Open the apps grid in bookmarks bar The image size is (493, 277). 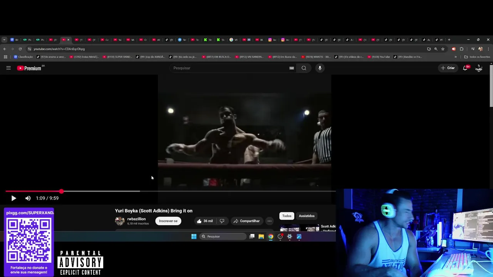[5, 57]
